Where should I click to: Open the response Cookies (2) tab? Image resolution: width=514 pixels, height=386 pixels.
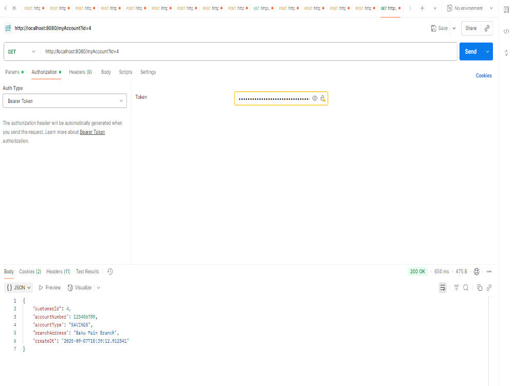pyautogui.click(x=30, y=271)
